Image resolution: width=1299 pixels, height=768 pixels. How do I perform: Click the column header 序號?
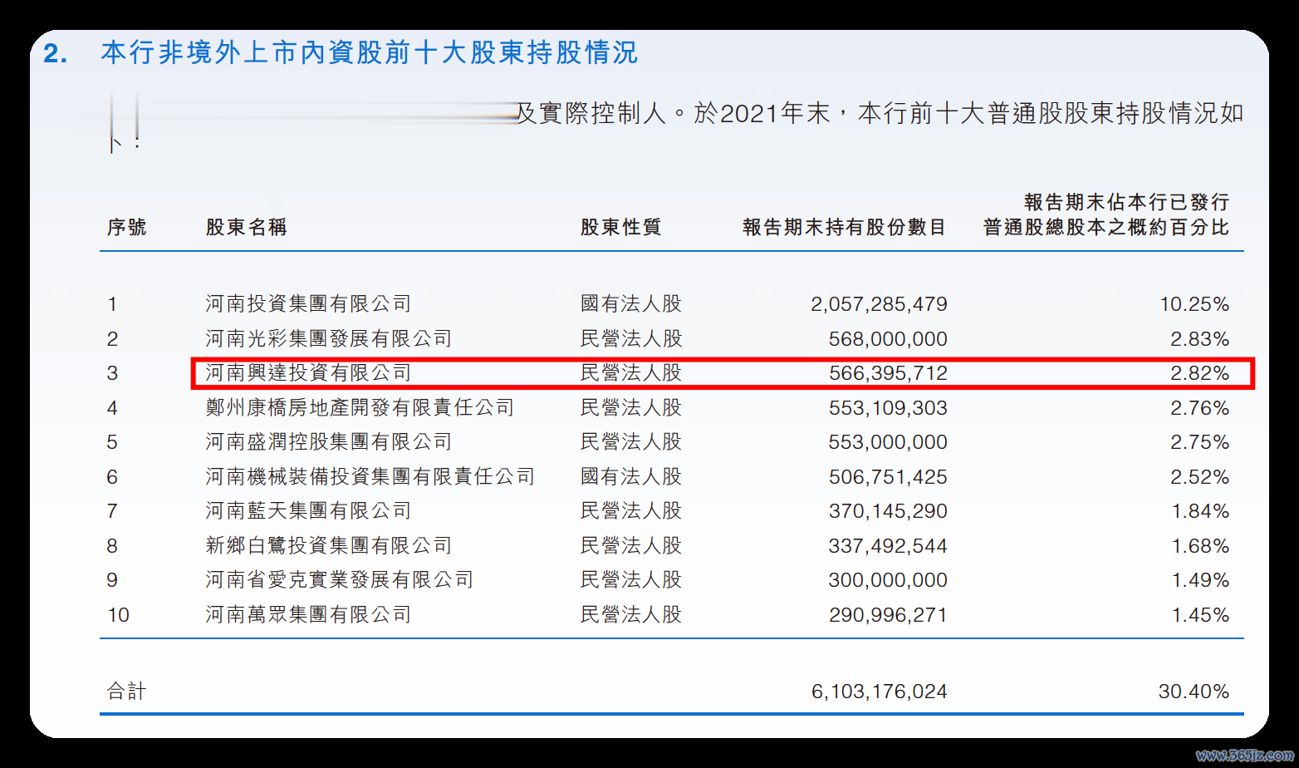[127, 227]
